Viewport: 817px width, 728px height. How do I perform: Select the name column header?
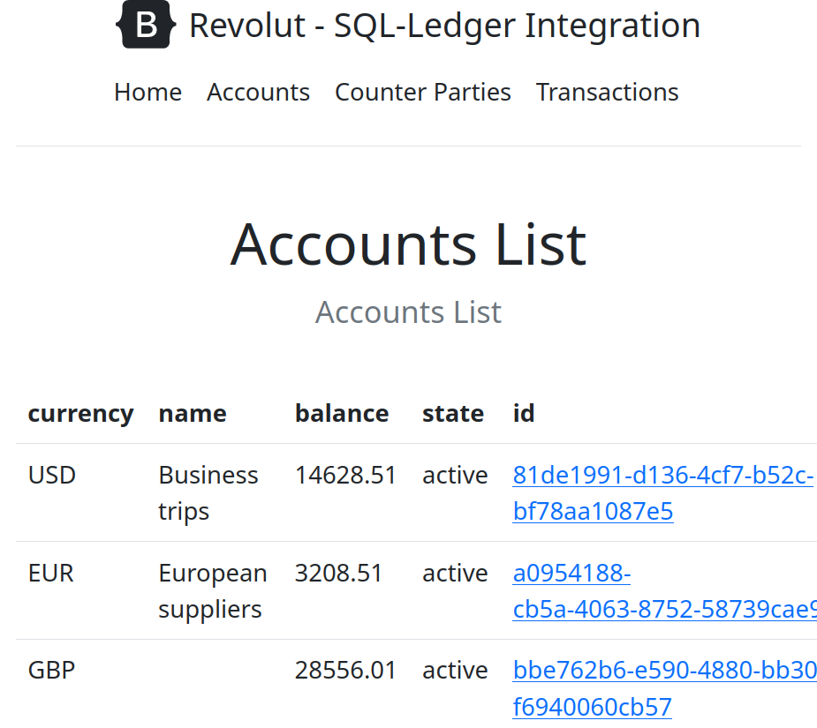[193, 414]
